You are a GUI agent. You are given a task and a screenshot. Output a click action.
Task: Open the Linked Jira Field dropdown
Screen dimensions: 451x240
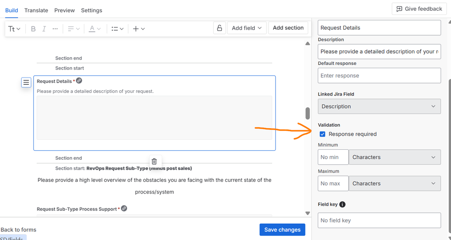[x=379, y=106]
